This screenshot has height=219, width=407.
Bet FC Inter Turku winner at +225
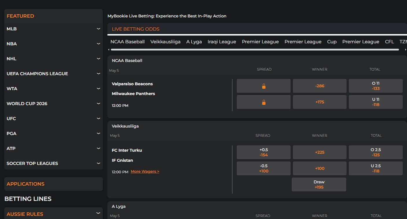coord(320,152)
